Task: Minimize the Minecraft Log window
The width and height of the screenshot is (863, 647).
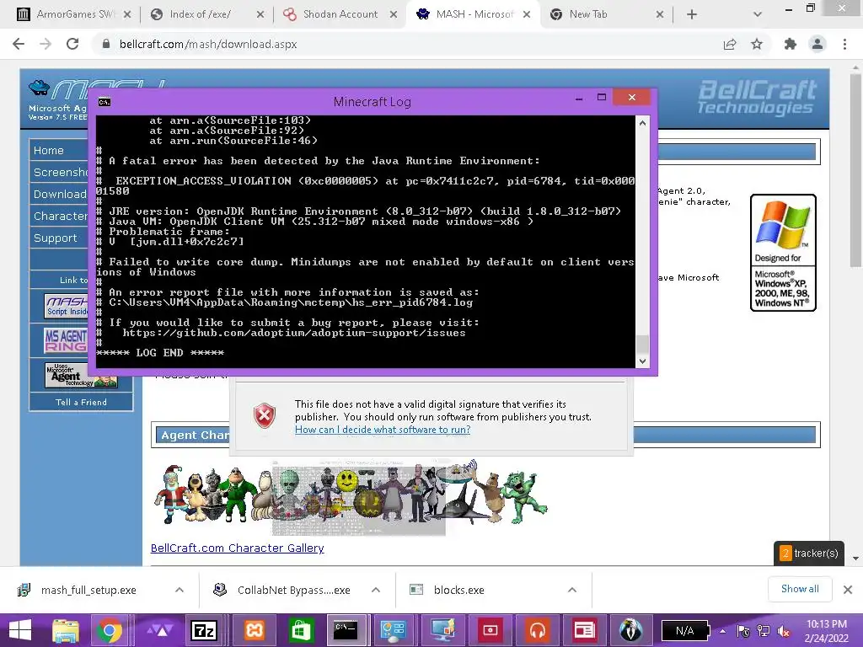Action: click(579, 99)
